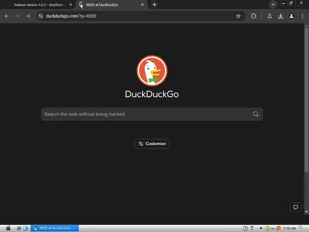Open the feedback chat bubble

[296, 207]
